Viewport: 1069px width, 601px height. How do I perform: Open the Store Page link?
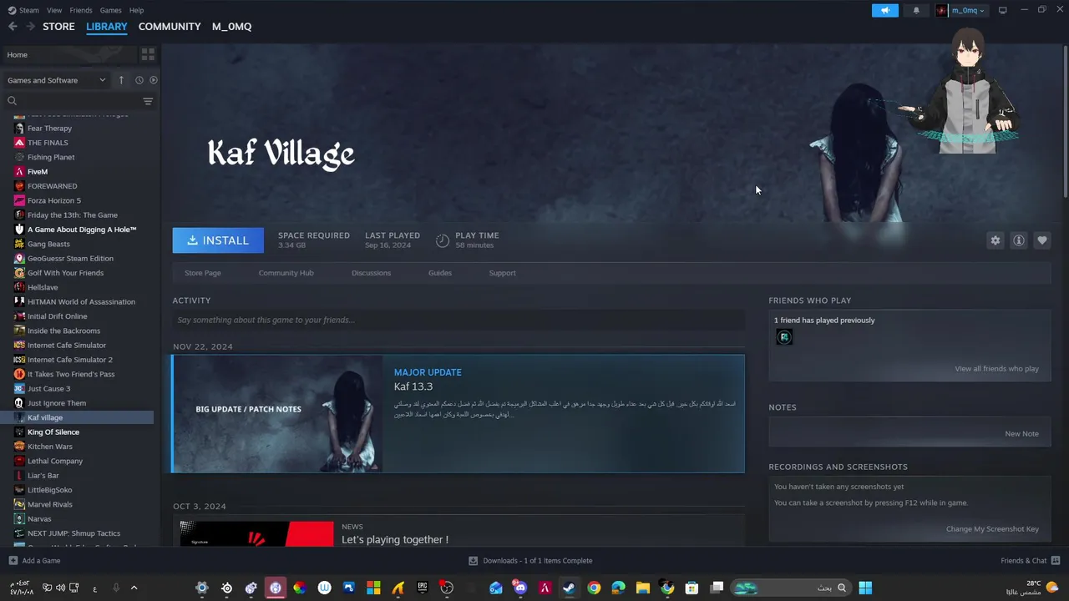click(203, 273)
